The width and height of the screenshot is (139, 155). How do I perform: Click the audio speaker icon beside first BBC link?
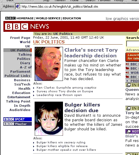point(127,64)
